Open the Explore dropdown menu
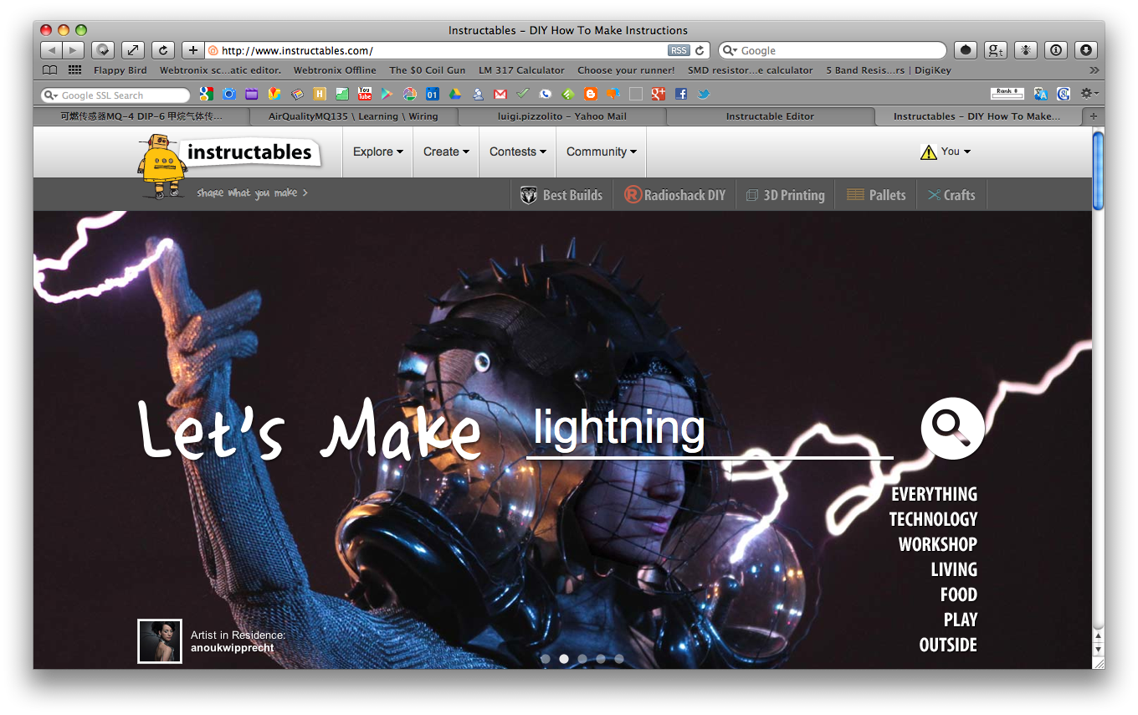This screenshot has width=1138, height=715. (x=378, y=152)
